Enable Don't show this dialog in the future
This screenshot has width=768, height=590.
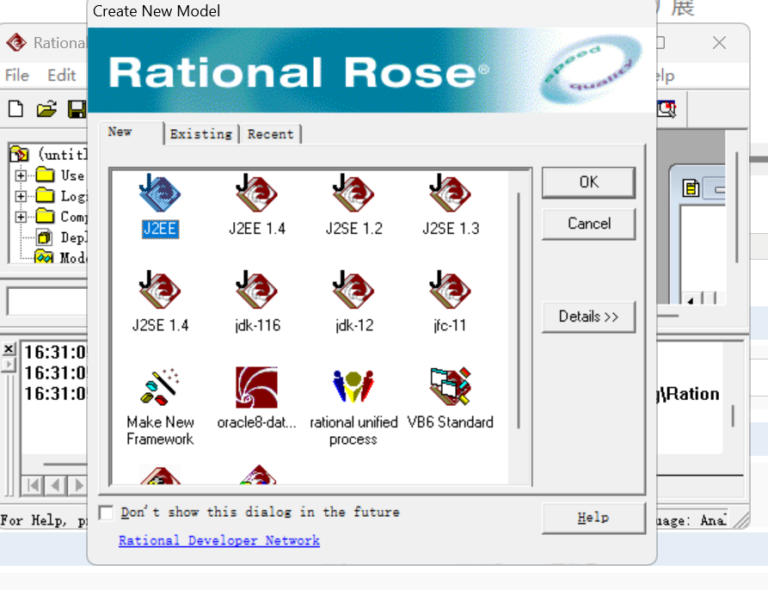106,513
